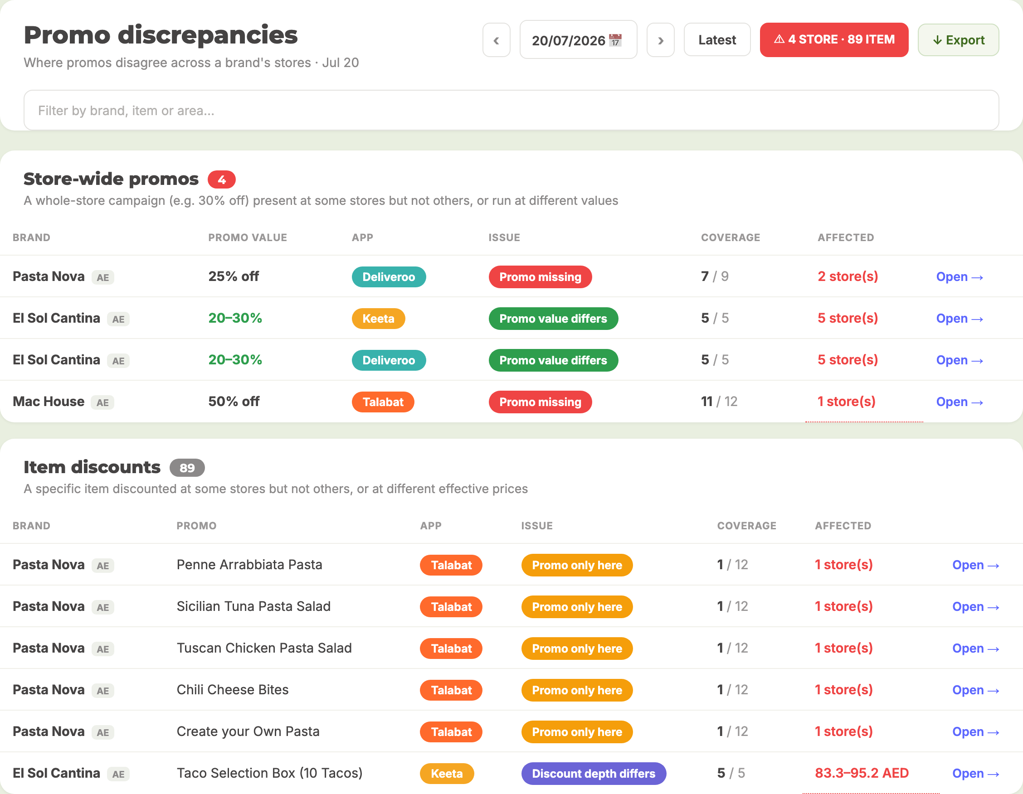Click the Talabat tag in the Chili Cheese Bites row
Image resolution: width=1023 pixels, height=794 pixels.
pyautogui.click(x=451, y=690)
